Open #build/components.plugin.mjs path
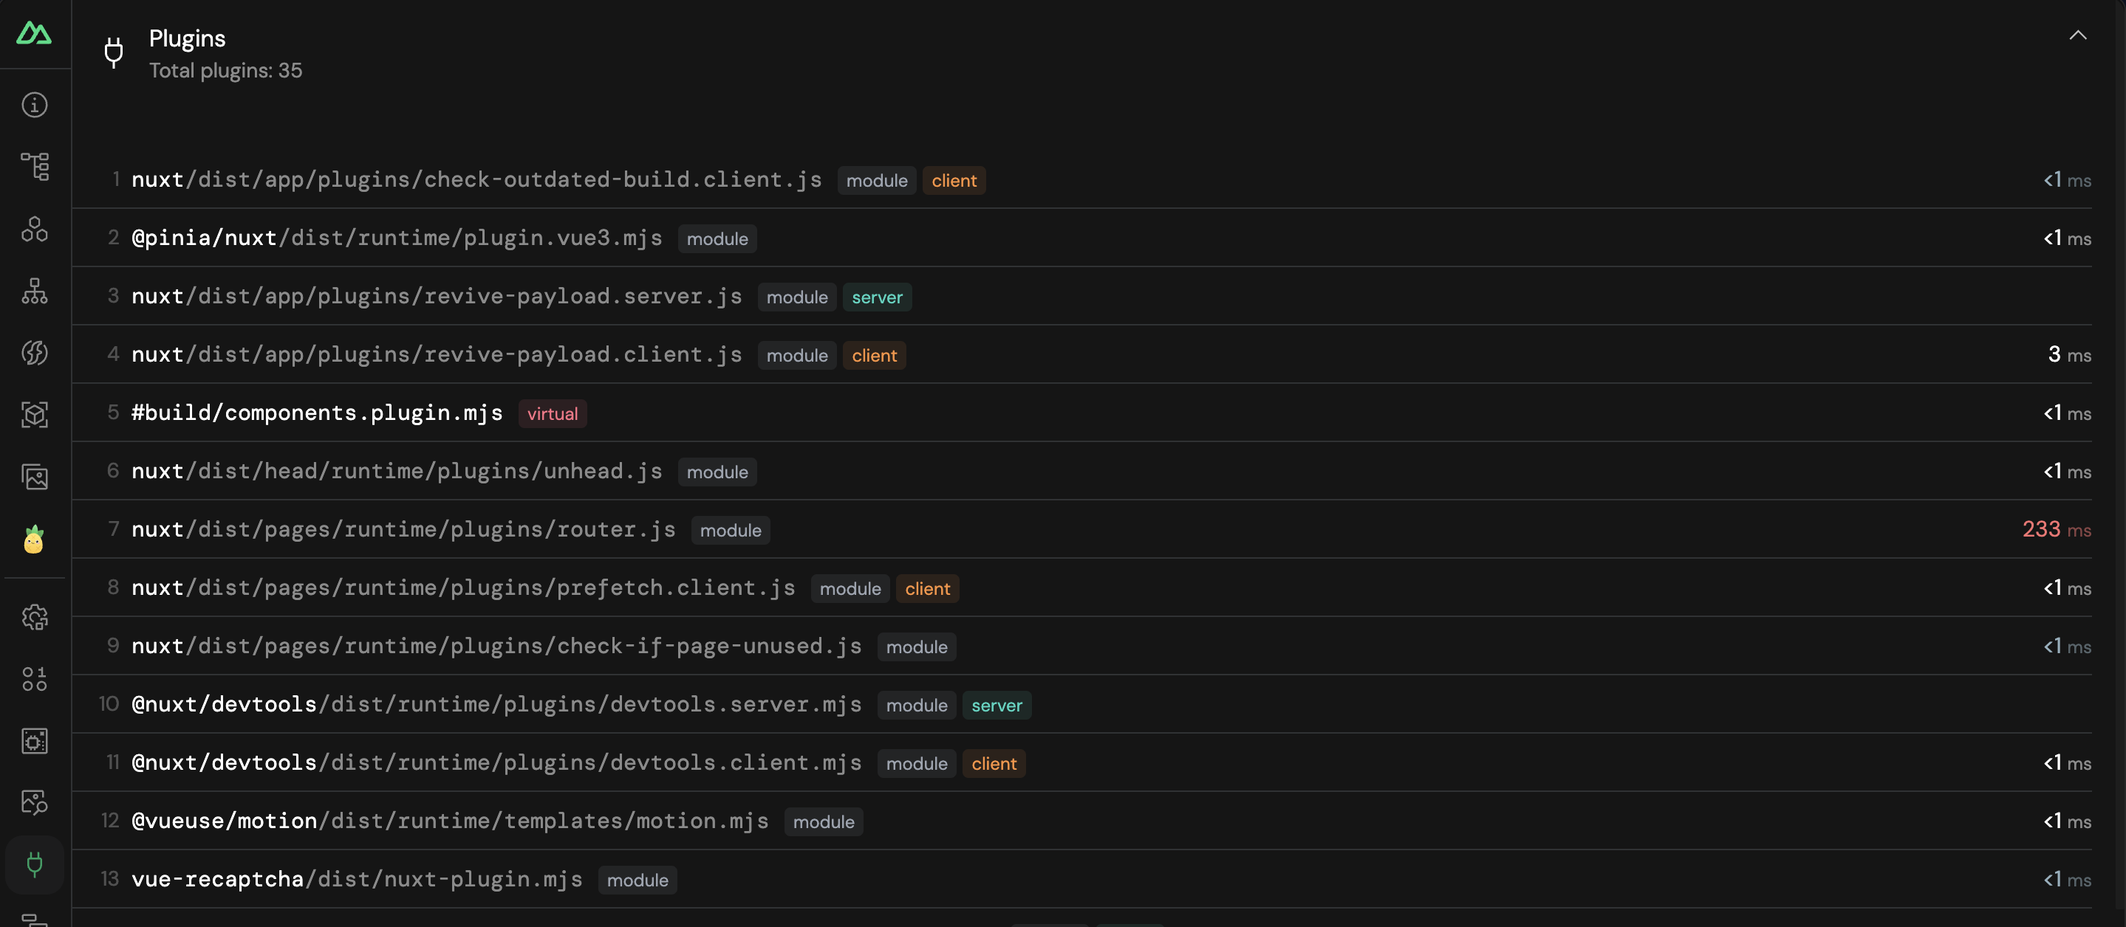Screen dimensions: 2126x927 (317, 413)
